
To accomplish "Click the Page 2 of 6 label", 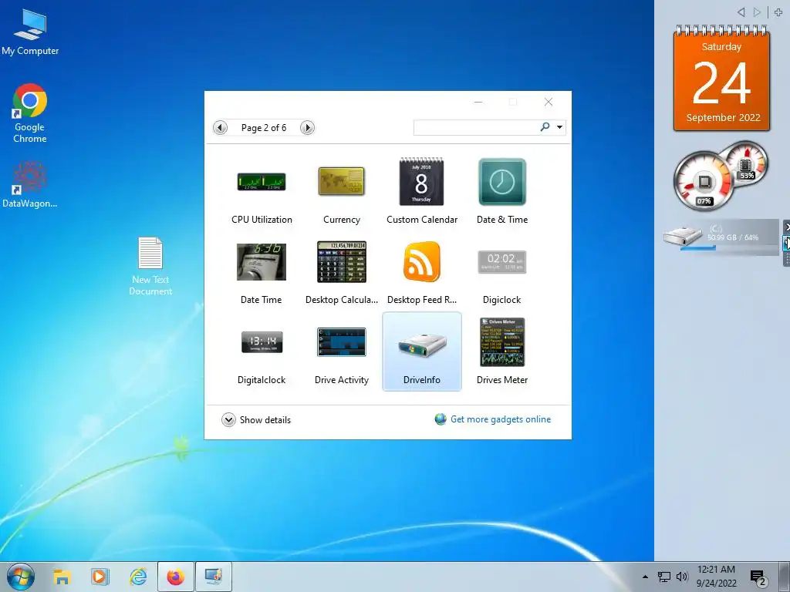I will 264,128.
